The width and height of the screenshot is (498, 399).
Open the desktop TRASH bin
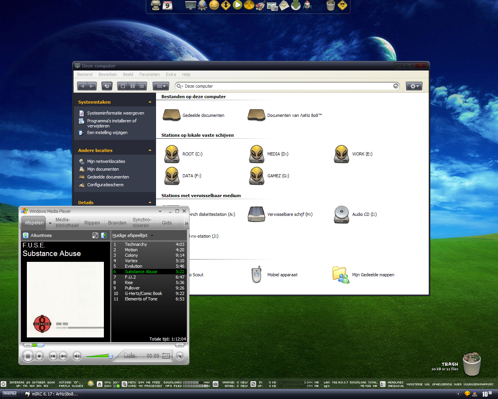click(x=472, y=364)
